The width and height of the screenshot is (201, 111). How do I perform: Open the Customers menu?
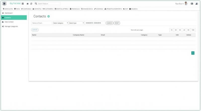48,9
